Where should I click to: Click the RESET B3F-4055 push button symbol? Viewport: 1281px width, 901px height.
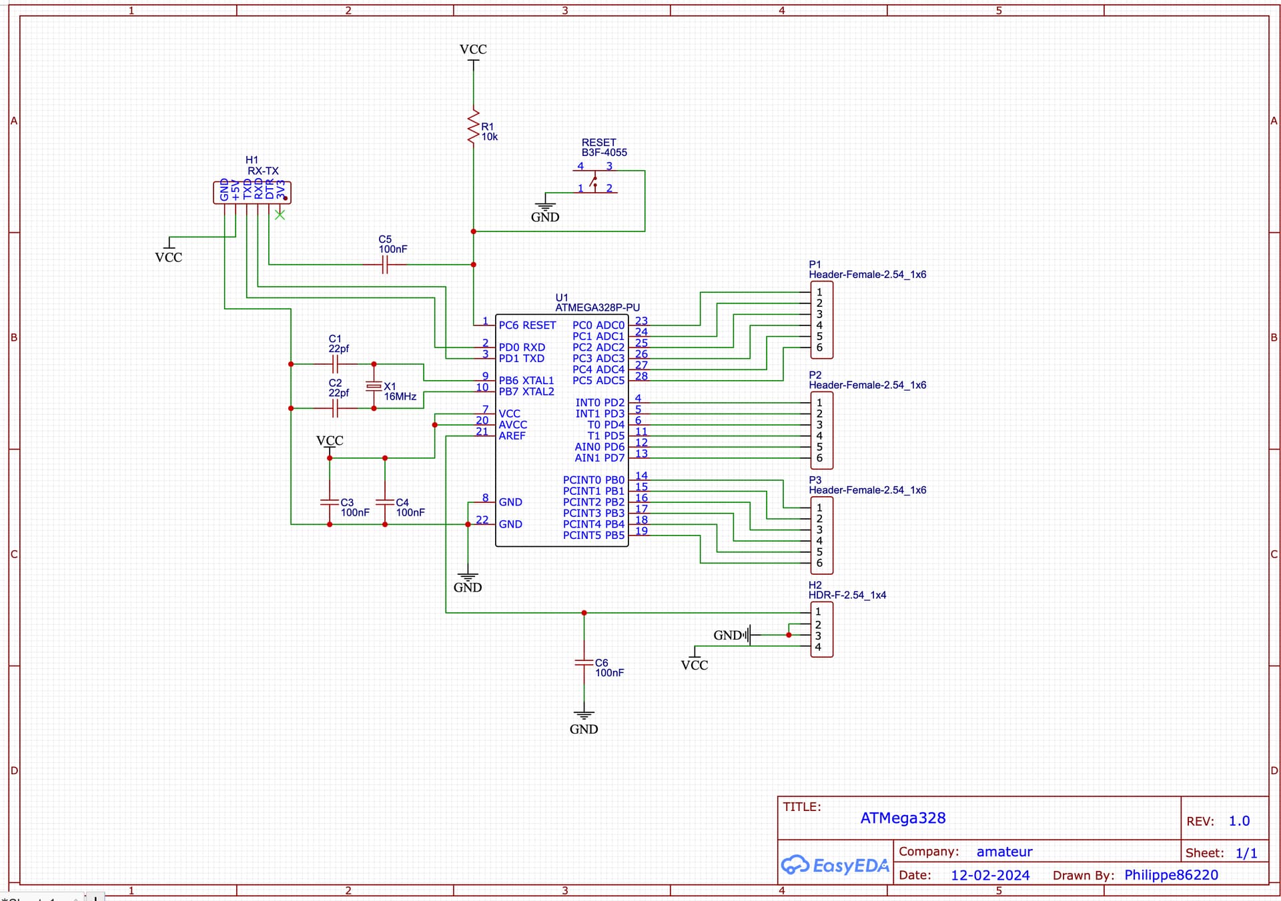coord(594,181)
